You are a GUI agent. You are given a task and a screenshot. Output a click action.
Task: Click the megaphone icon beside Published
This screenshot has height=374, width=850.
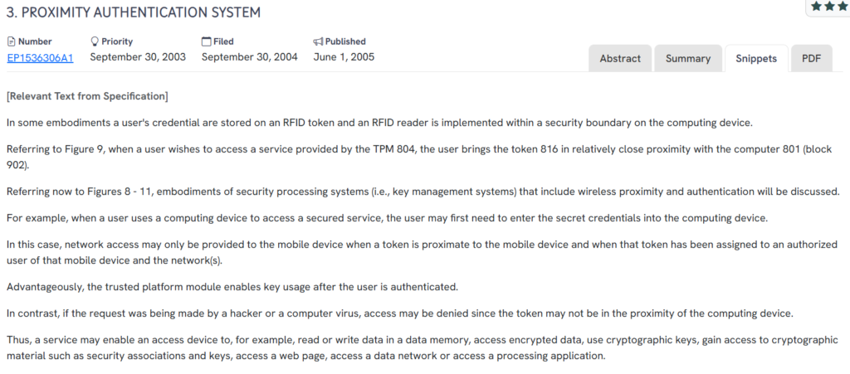tap(318, 41)
